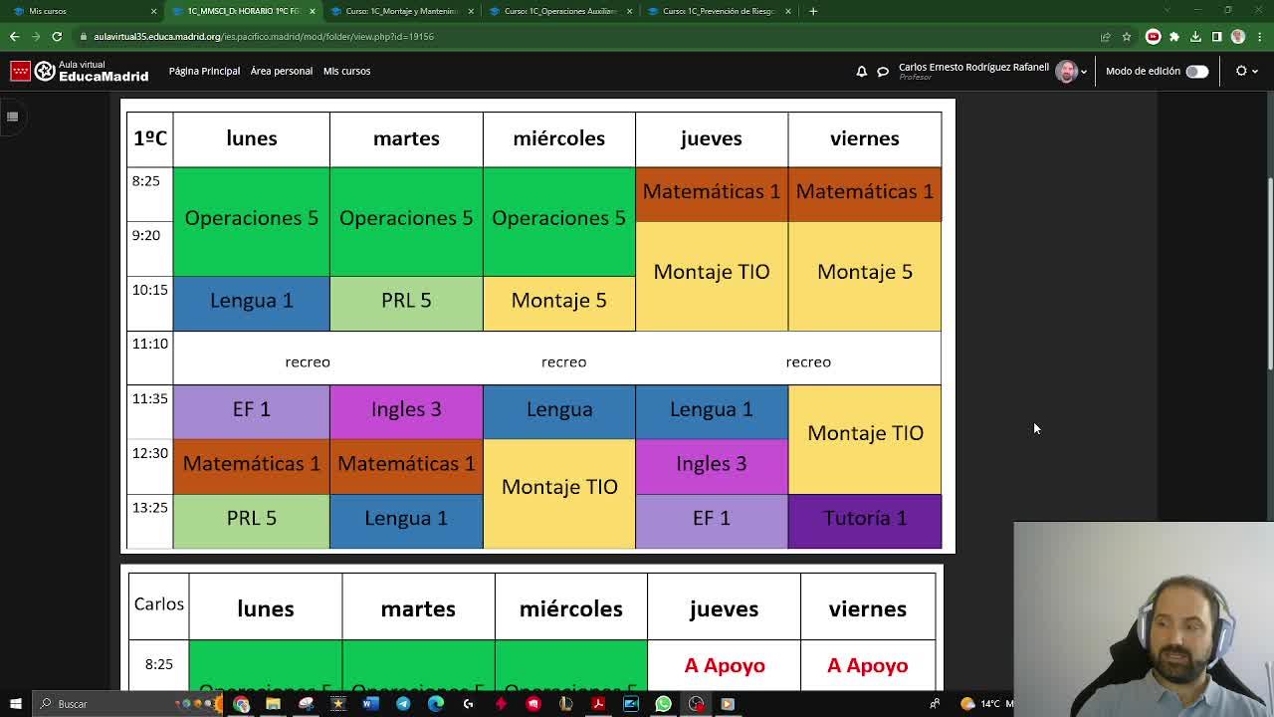Click the Lengua 1 cell on jueves

tap(712, 410)
